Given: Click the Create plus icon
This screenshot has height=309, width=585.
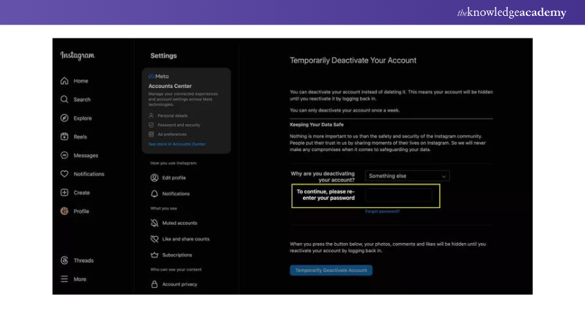Looking at the screenshot, I should coord(65,192).
